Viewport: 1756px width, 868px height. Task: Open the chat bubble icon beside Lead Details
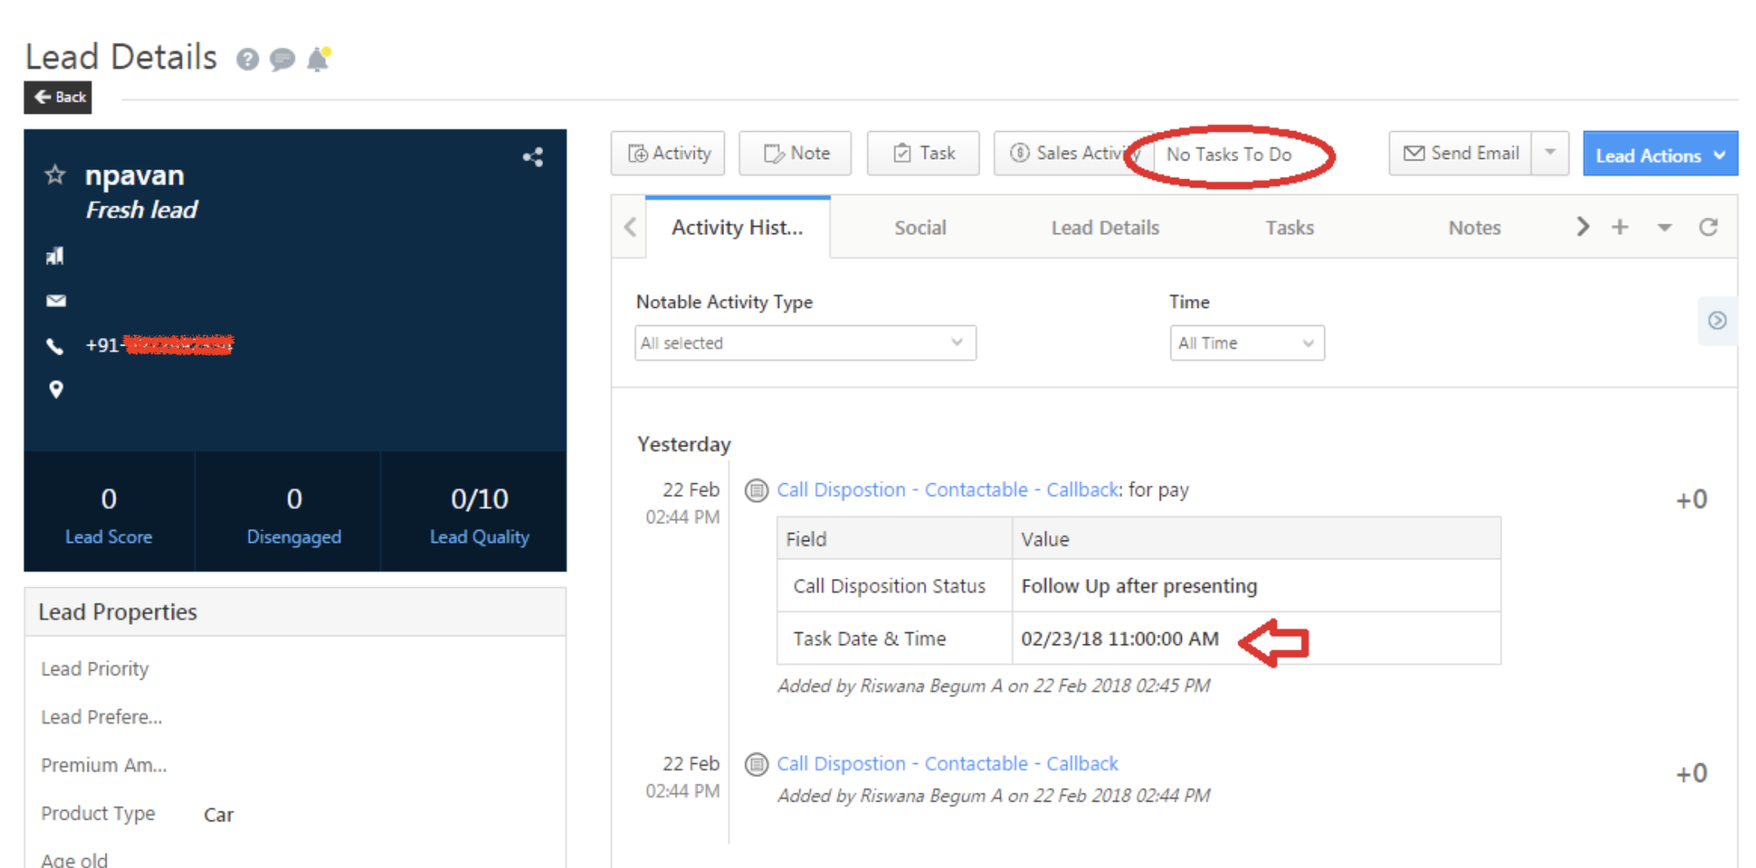click(283, 59)
